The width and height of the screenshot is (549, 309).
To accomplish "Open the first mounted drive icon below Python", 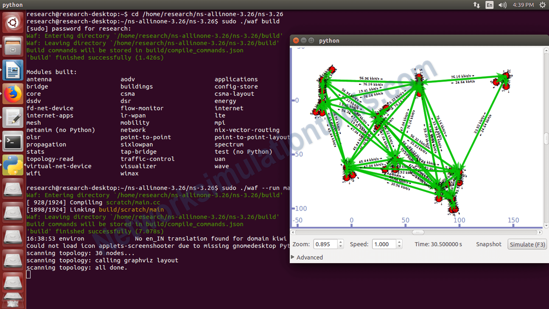I will coord(13,189).
